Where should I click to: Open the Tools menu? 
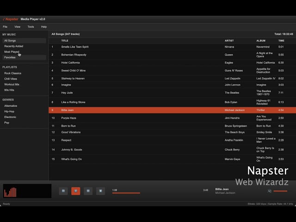tap(31, 27)
